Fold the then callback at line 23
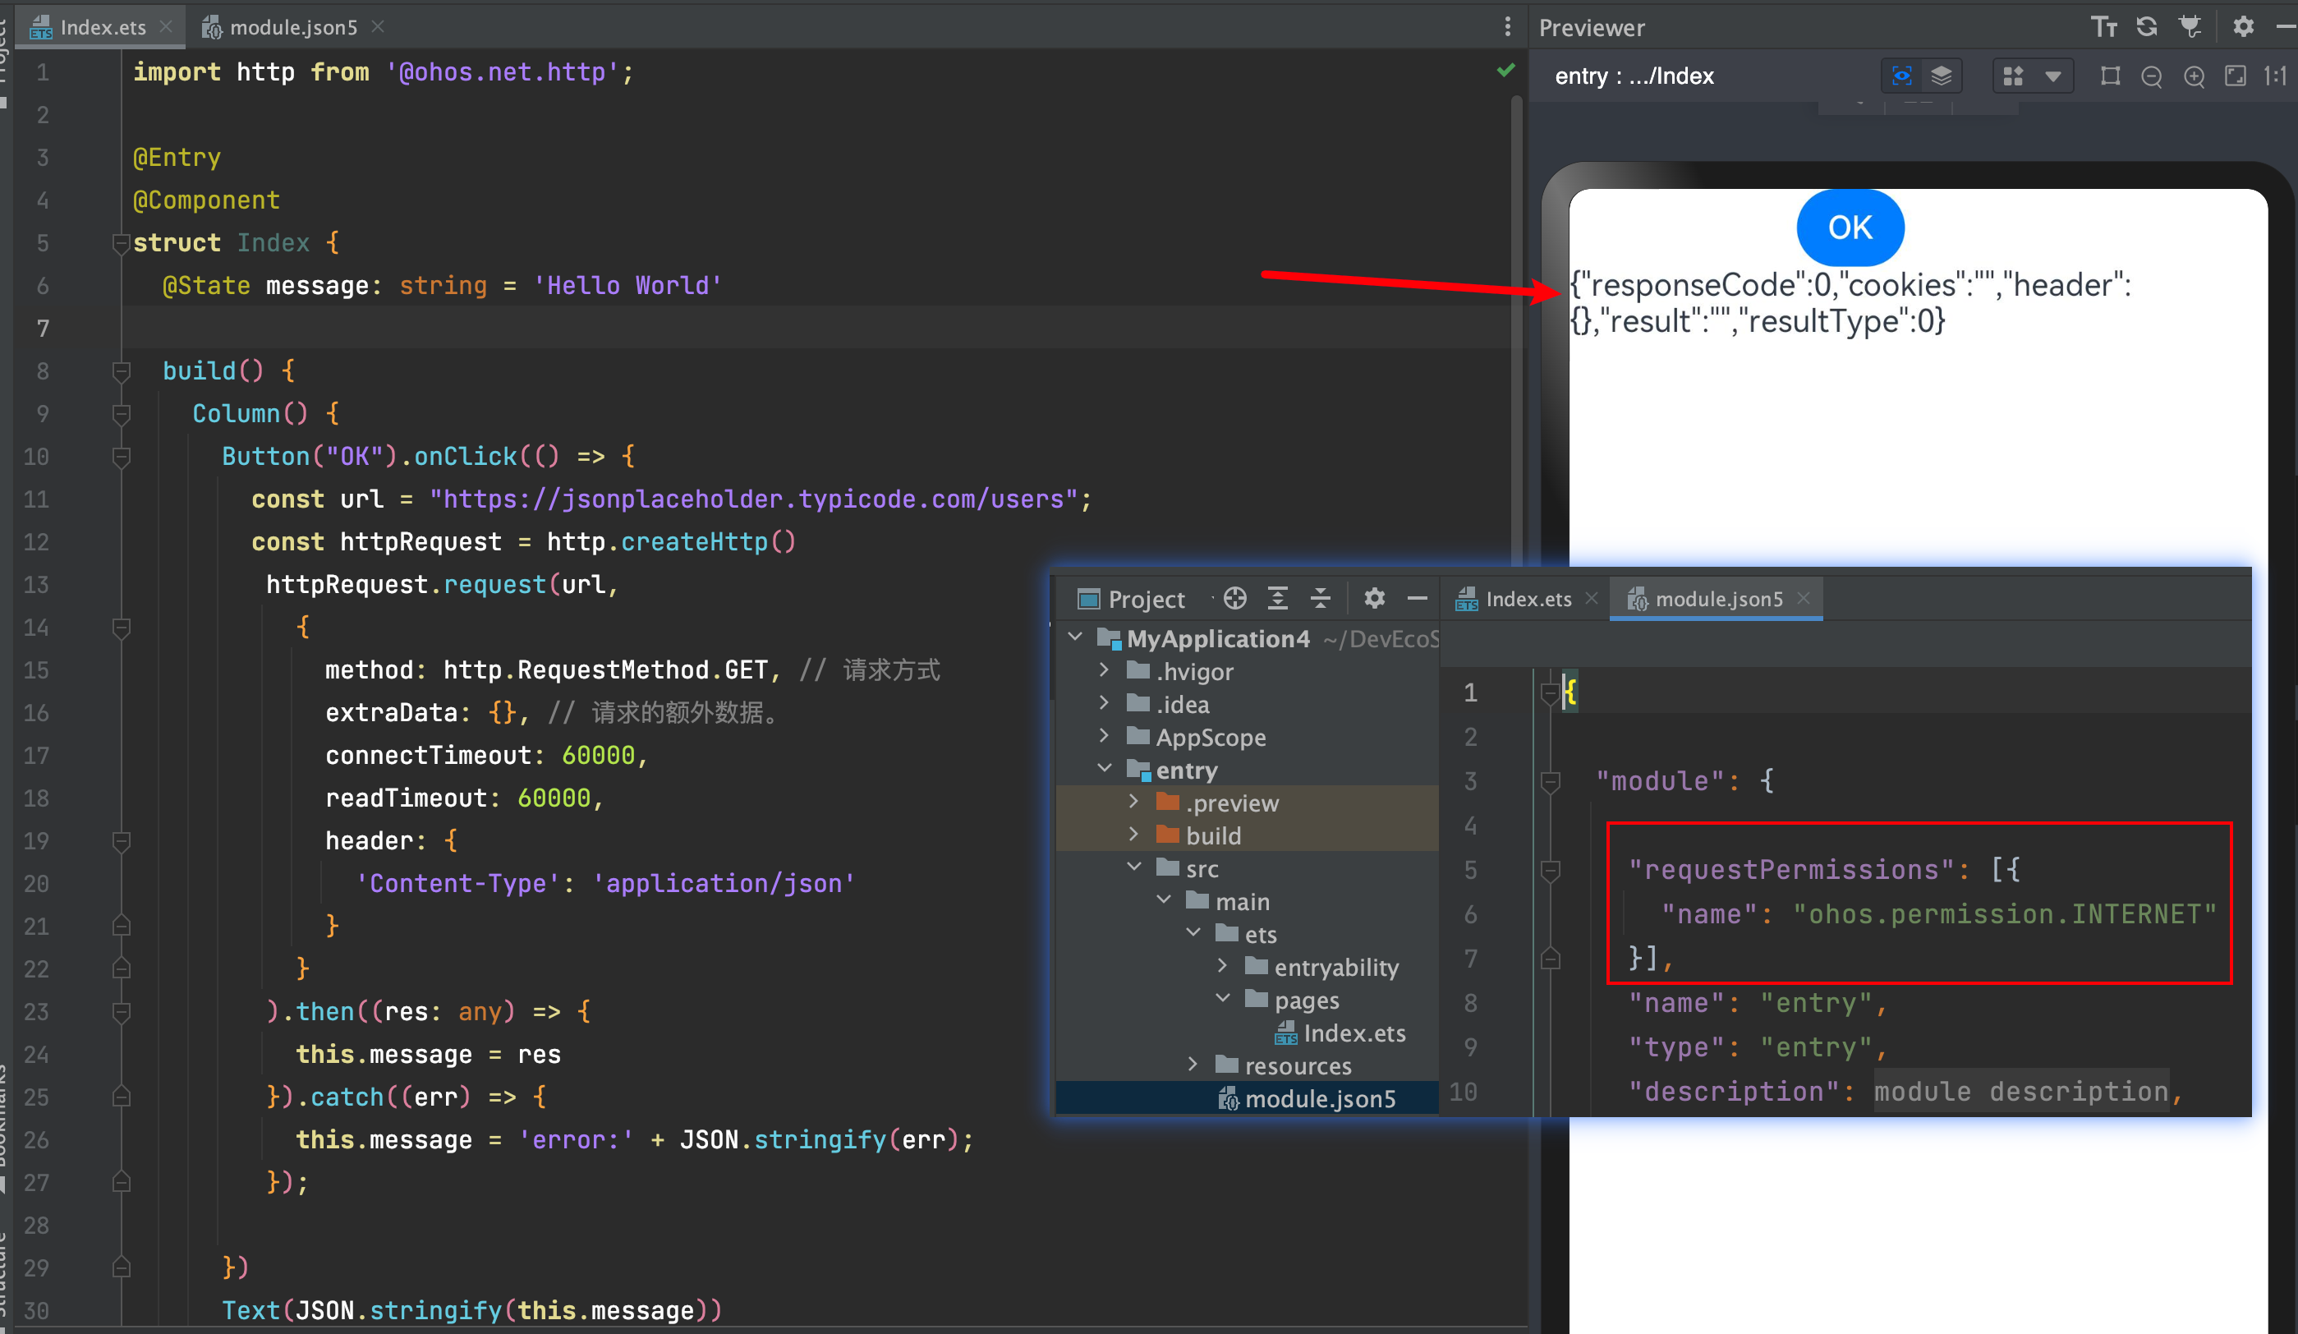This screenshot has width=2298, height=1334. [x=121, y=1012]
